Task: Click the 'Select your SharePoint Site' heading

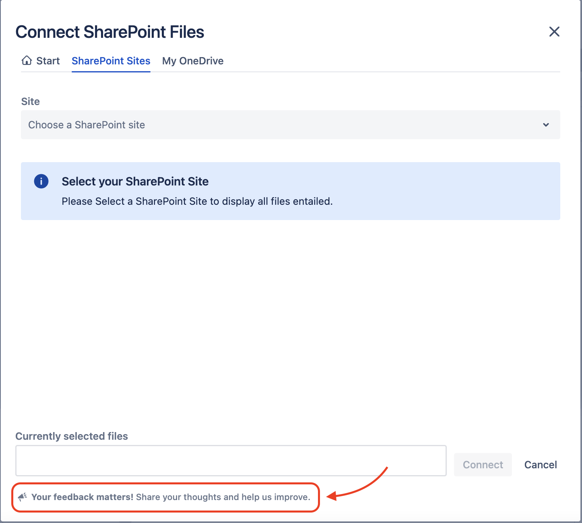Action: coord(135,181)
